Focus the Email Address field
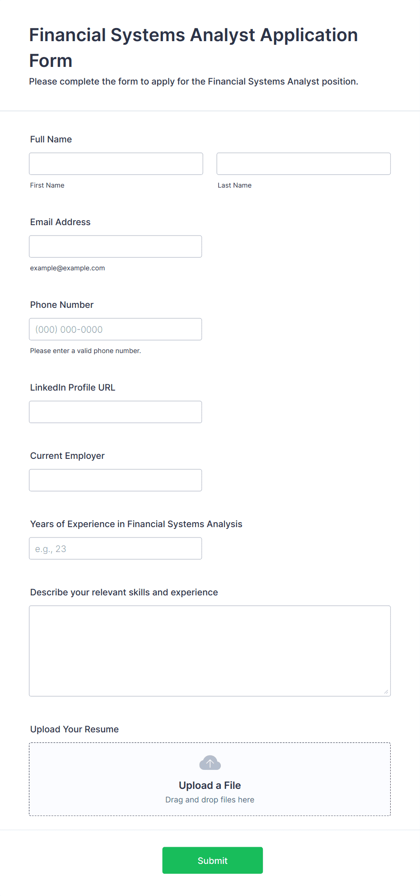This screenshot has height=896, width=420. click(x=116, y=246)
